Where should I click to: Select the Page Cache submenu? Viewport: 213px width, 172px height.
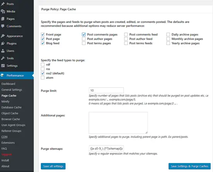click(x=9, y=96)
